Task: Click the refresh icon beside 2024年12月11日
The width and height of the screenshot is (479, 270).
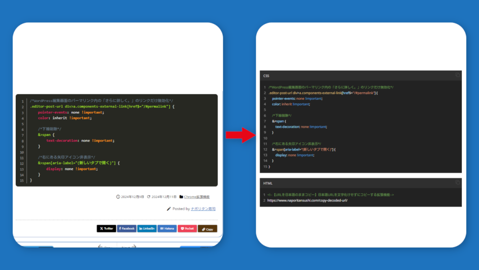Action: [x=148, y=197]
